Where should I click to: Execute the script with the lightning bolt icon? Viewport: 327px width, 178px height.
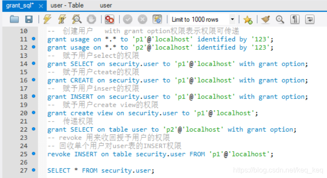[x=47, y=19]
